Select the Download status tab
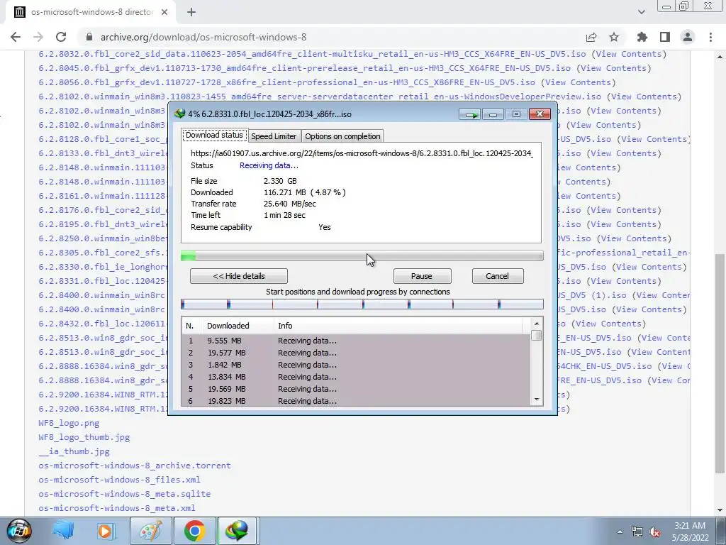 tap(214, 135)
